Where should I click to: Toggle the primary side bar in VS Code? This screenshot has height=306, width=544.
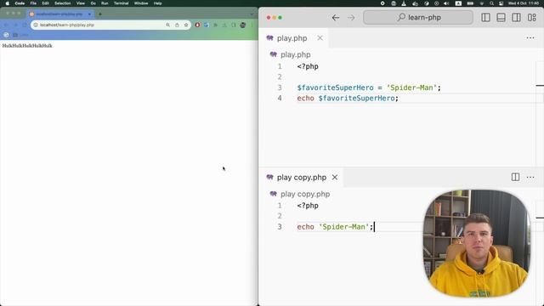coord(485,17)
